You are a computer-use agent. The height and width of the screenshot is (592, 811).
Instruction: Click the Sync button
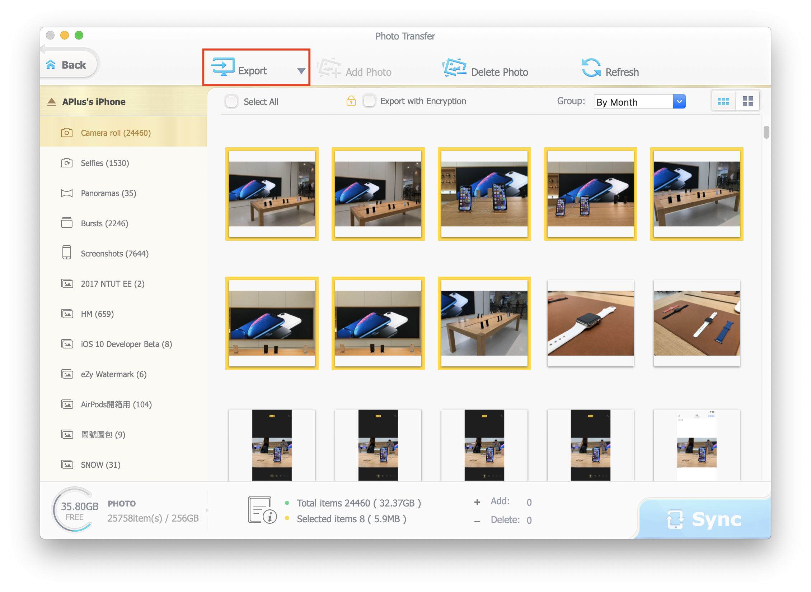704,519
